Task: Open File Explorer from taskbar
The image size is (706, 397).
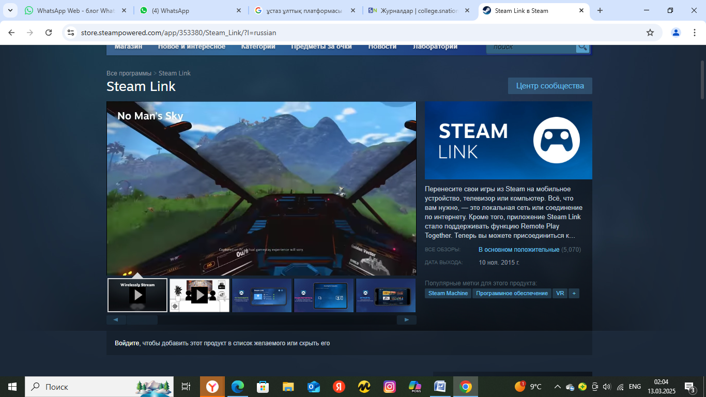Action: click(x=288, y=387)
